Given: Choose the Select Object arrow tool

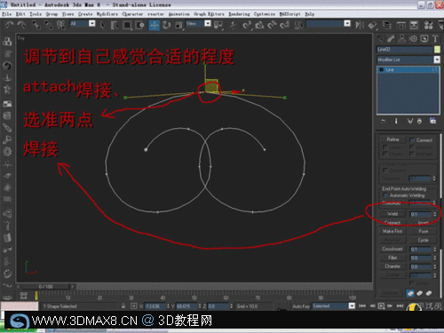Looking at the screenshot, I should point(102,25).
